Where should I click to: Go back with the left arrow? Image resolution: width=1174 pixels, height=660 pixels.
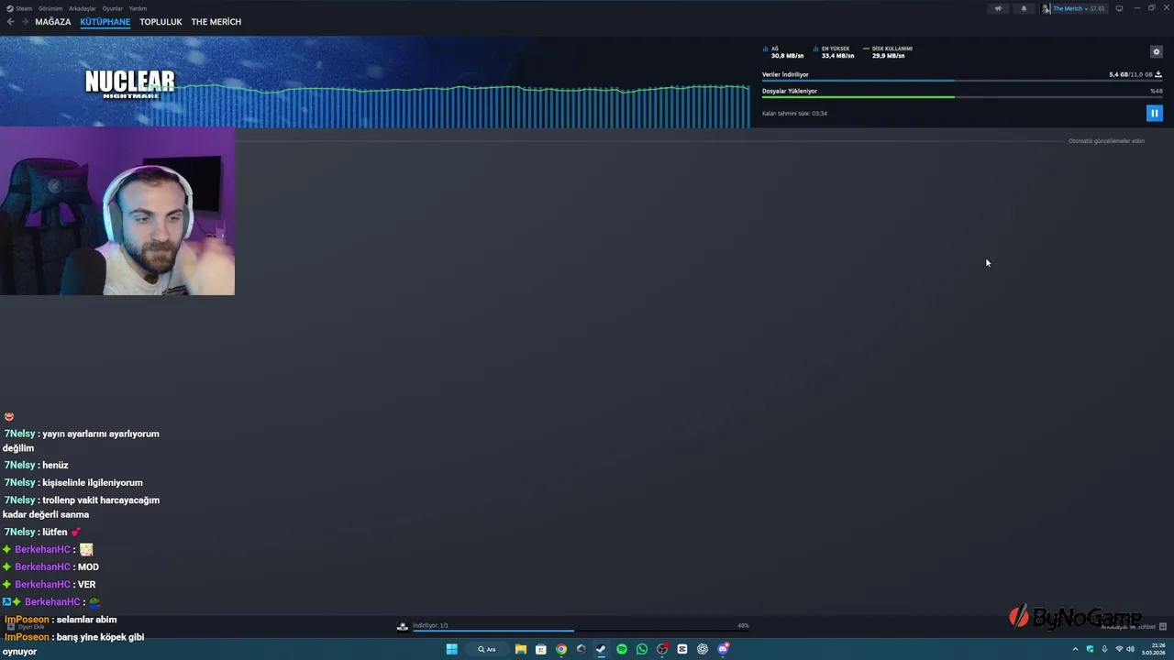10,22
